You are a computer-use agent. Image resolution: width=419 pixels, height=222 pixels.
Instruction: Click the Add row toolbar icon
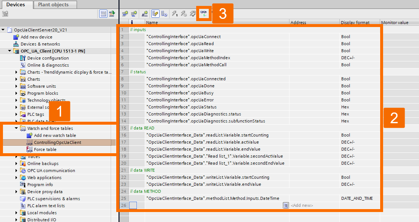point(134,13)
